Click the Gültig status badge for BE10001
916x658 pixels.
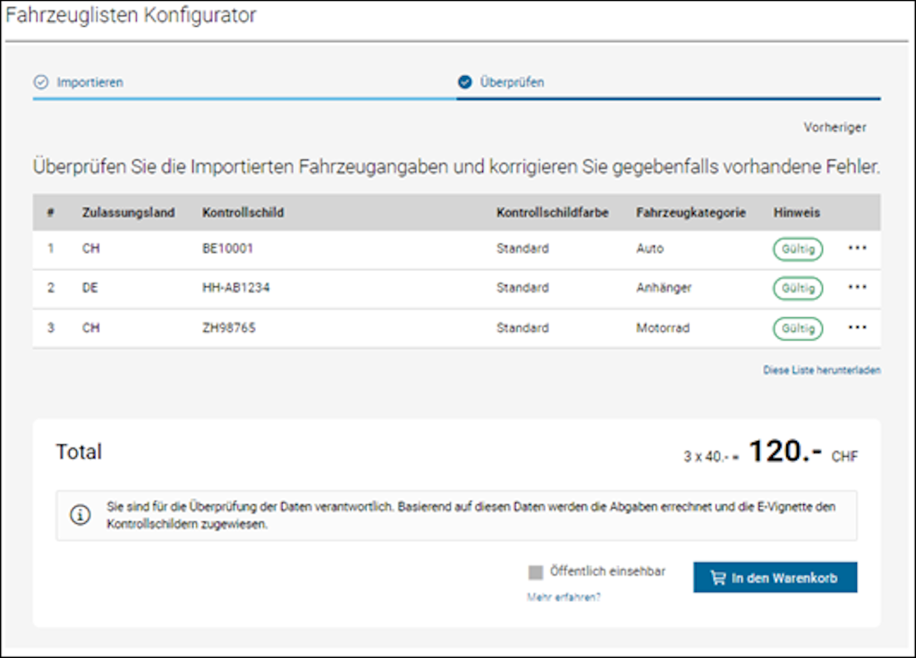[x=796, y=249]
